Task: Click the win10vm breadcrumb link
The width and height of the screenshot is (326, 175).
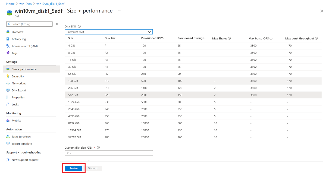Action: (x=26, y=4)
